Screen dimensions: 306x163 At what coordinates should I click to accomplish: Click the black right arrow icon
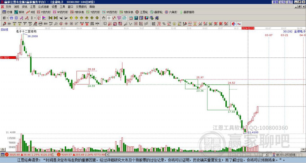(66, 18)
